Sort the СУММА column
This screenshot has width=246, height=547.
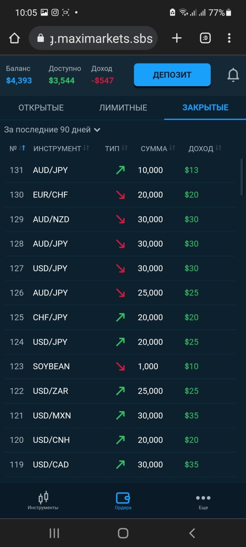[172, 148]
